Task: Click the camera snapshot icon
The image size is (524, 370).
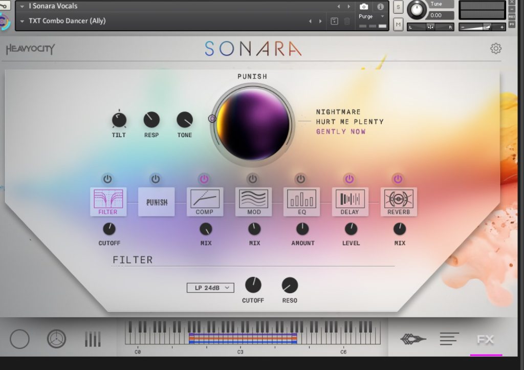Action: (364, 7)
